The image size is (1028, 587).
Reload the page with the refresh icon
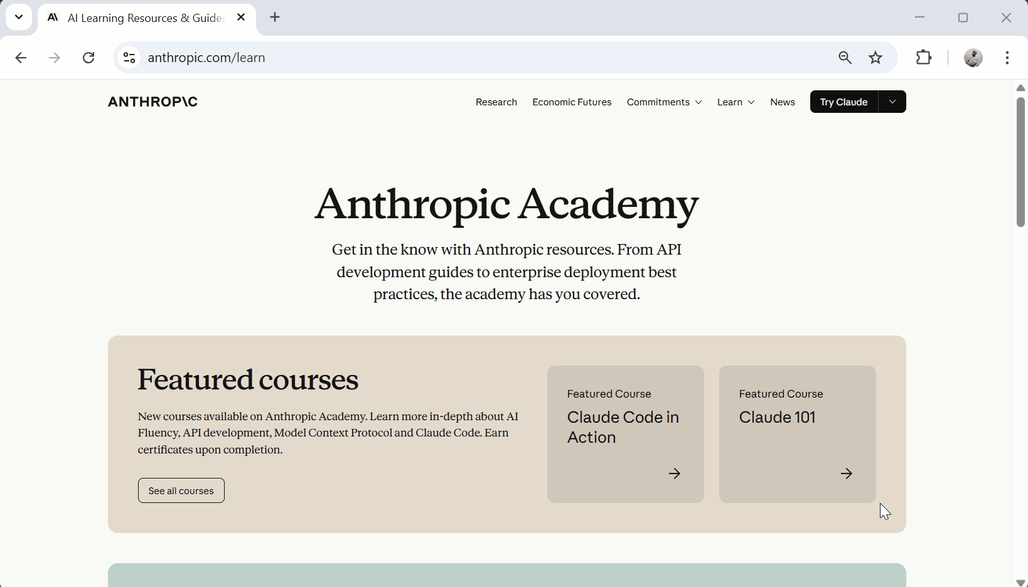tap(88, 58)
